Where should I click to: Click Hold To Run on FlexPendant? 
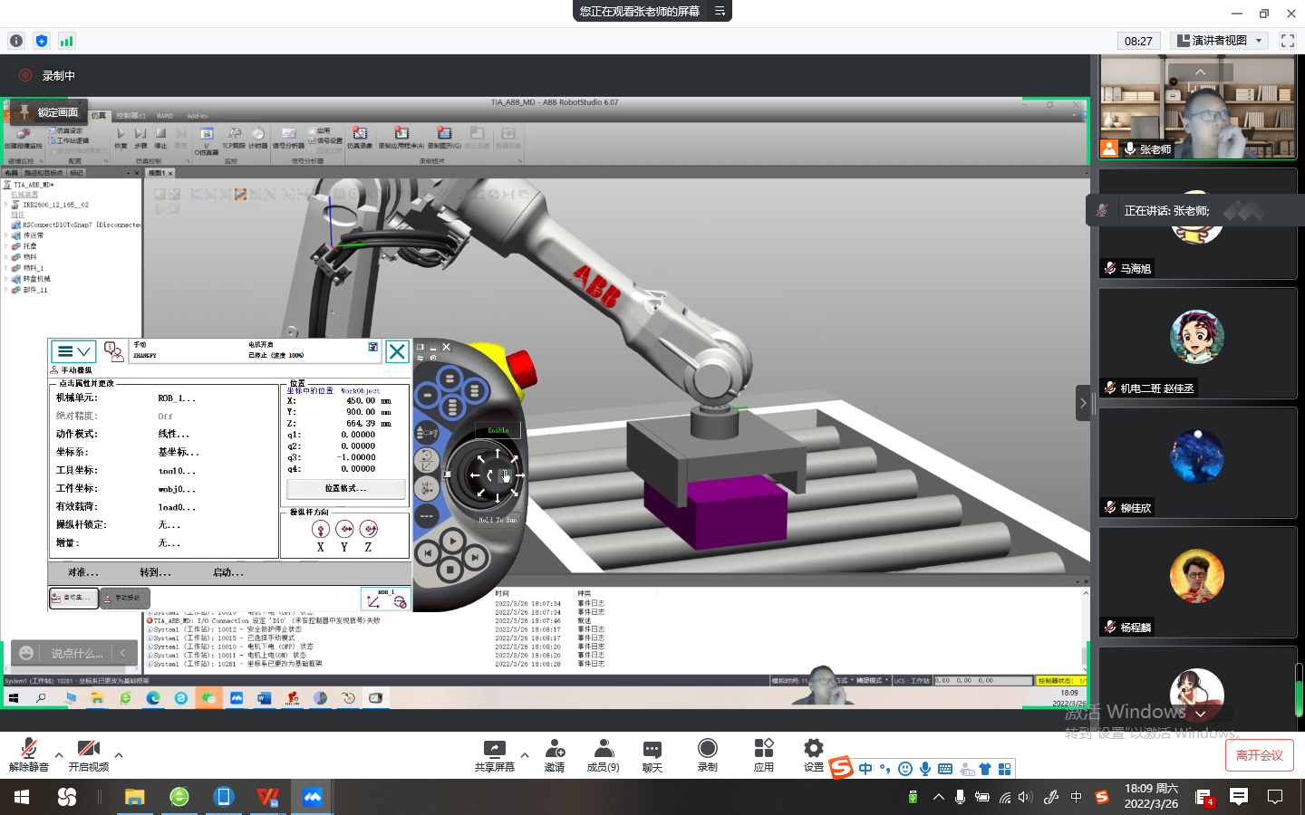coord(498,520)
